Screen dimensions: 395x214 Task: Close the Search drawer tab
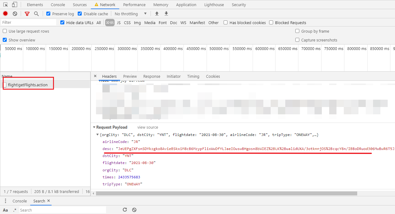pyautogui.click(x=49, y=201)
